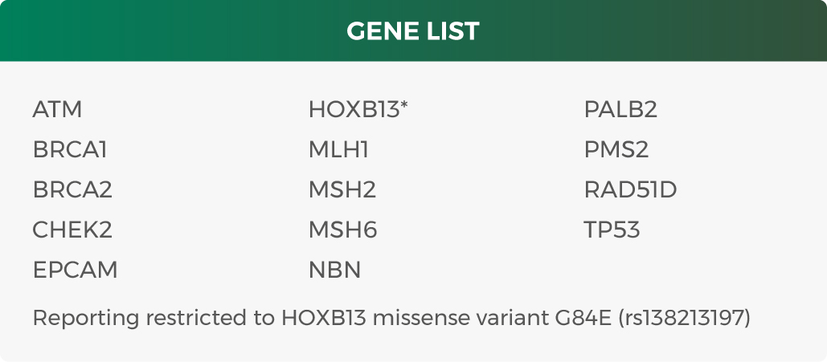Select the RAD51D gene entry
Screen dimensions: 827x362
[x=630, y=189]
